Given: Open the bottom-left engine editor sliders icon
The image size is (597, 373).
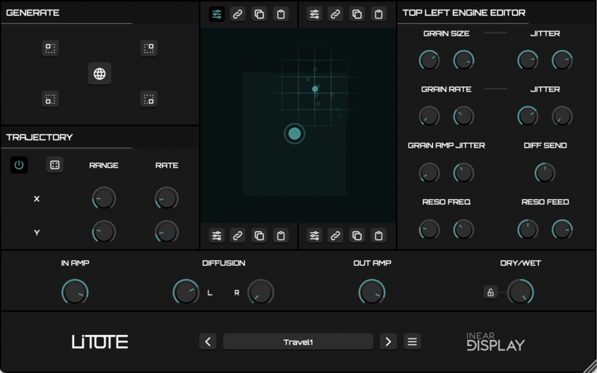Looking at the screenshot, I should pyautogui.click(x=216, y=236).
